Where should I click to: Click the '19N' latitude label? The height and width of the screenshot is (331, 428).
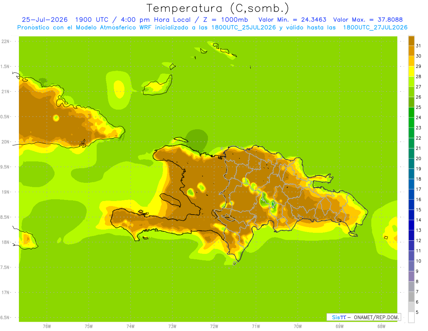(5, 192)
